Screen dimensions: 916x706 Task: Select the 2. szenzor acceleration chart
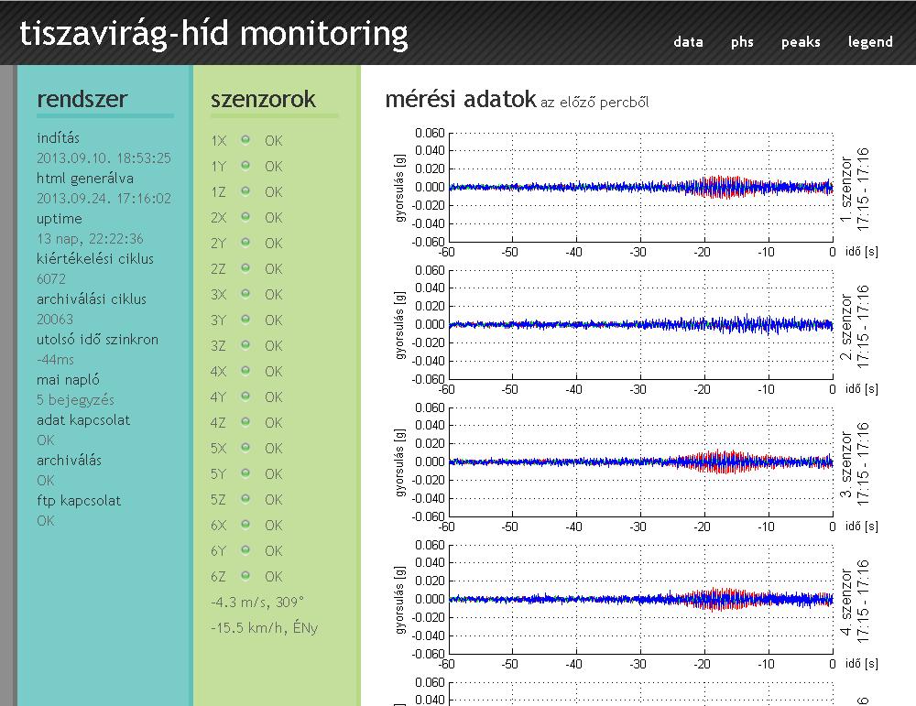[x=641, y=325]
